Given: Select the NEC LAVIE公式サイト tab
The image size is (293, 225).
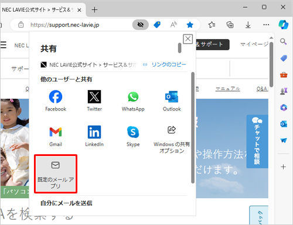Looking at the screenshot, I should click(x=42, y=10).
